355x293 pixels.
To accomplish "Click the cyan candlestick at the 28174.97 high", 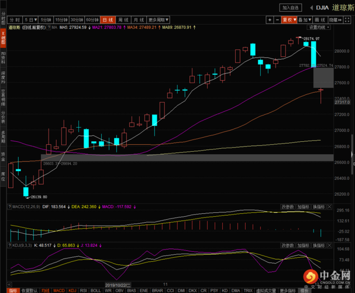I will pyautogui.click(x=306, y=43).
